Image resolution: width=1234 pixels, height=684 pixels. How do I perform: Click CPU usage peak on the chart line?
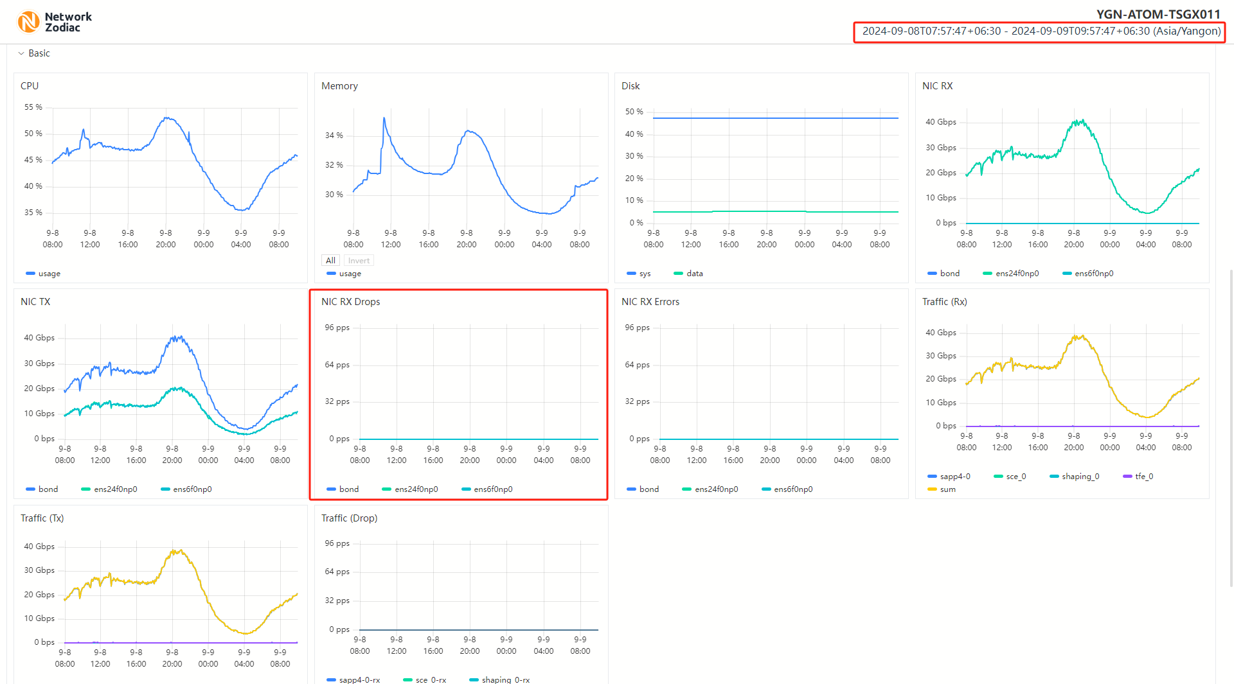[x=166, y=118]
